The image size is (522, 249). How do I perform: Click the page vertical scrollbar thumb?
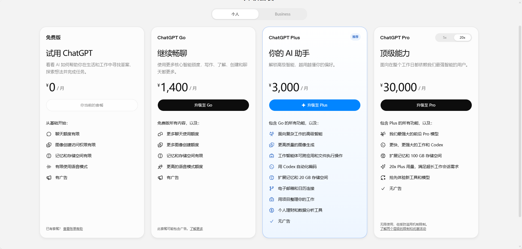tap(520, 121)
